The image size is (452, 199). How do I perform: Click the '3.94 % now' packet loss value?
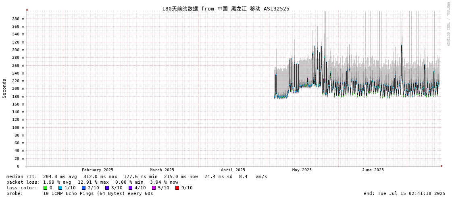pos(164,182)
